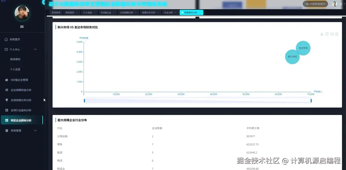The image size is (346, 170).
Task: Open 企业规模效益分析 in the sidebar
Action: (x=22, y=90)
